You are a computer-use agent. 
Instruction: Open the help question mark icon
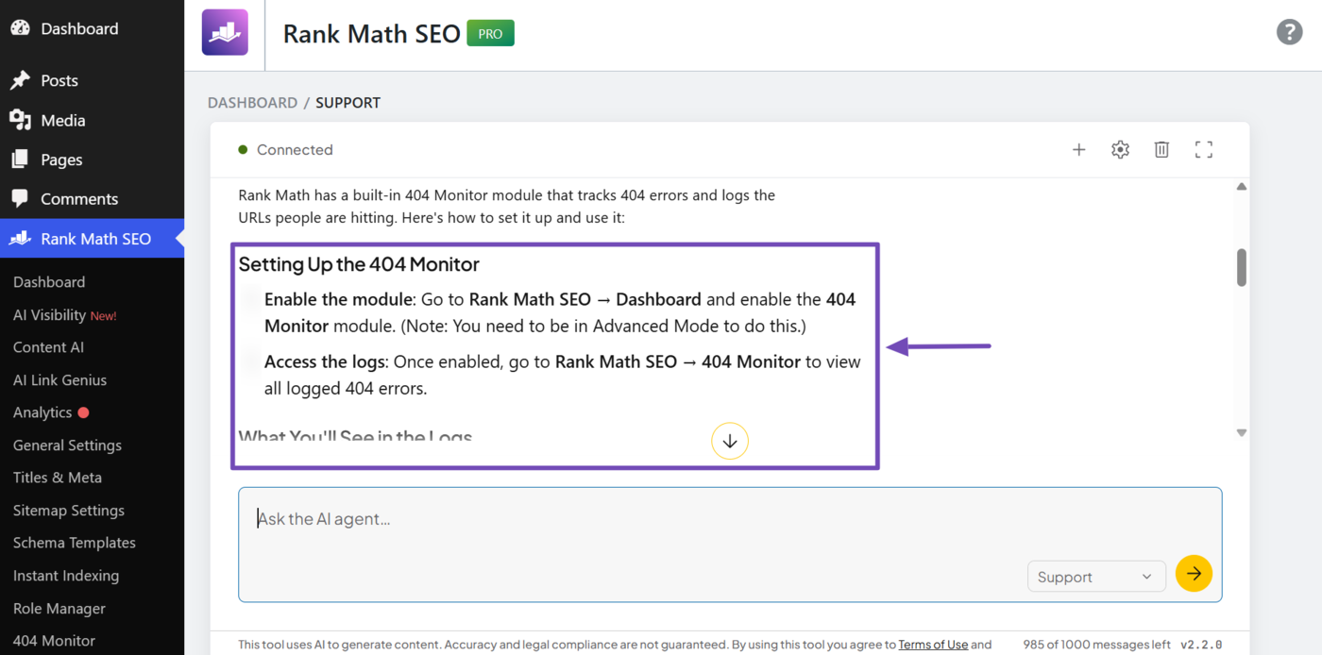coord(1289,32)
